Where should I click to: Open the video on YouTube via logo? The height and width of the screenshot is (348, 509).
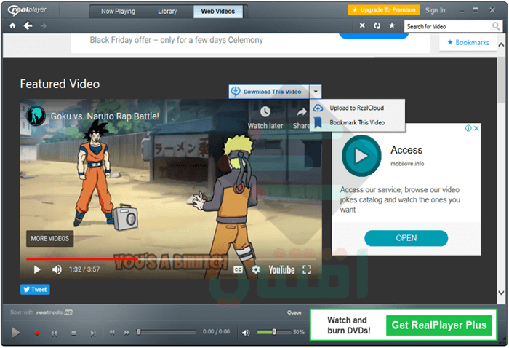click(x=281, y=269)
